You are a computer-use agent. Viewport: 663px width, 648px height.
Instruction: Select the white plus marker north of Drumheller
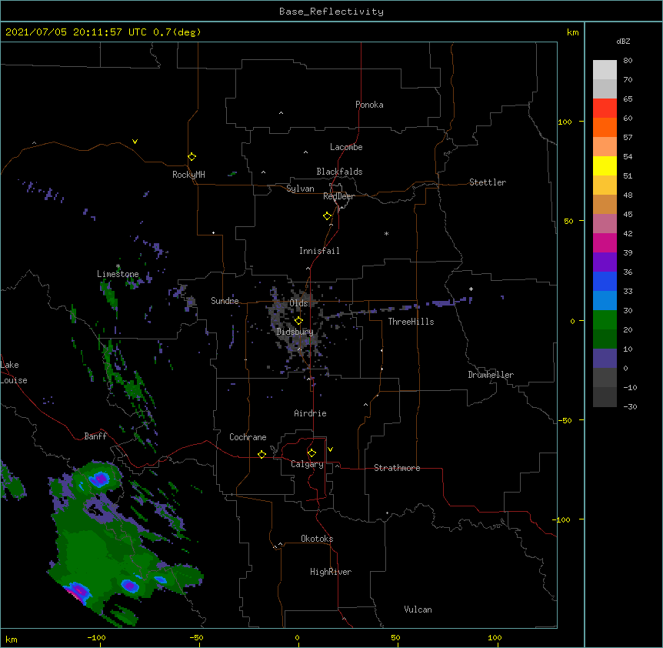click(x=471, y=289)
